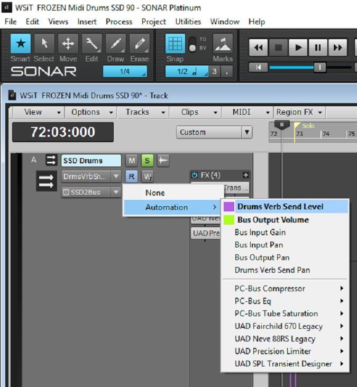Viewport: 357px width, 387px height.
Task: Activate the Draw tool
Action: coord(115,44)
